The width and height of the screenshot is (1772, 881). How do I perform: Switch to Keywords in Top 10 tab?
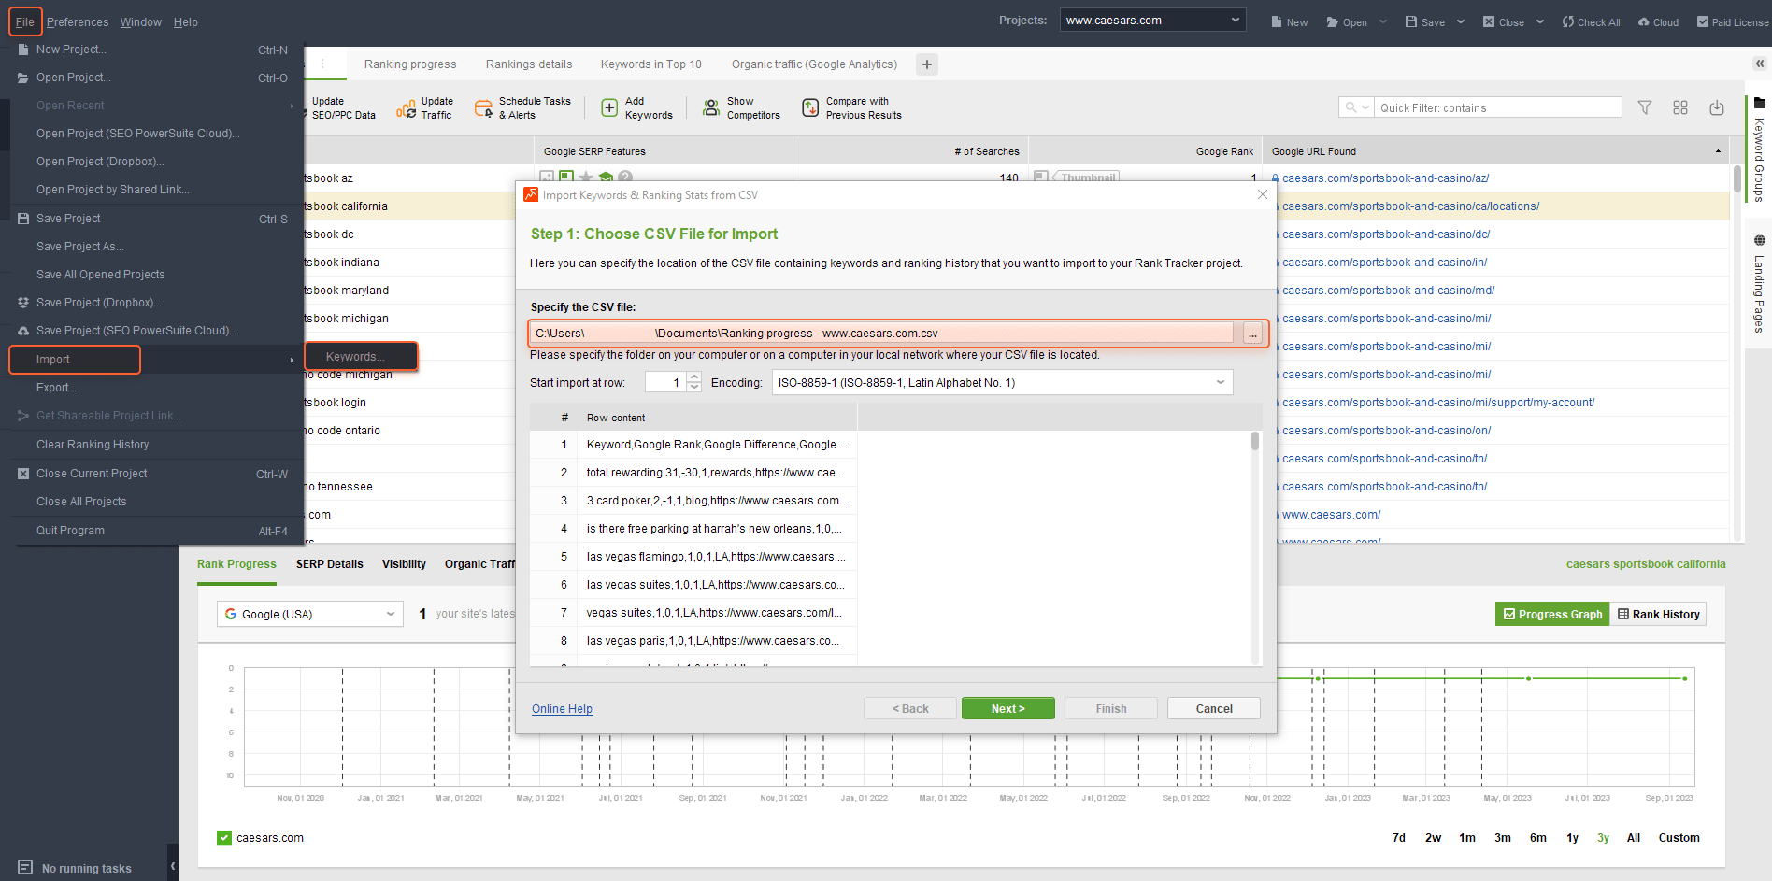coord(651,64)
